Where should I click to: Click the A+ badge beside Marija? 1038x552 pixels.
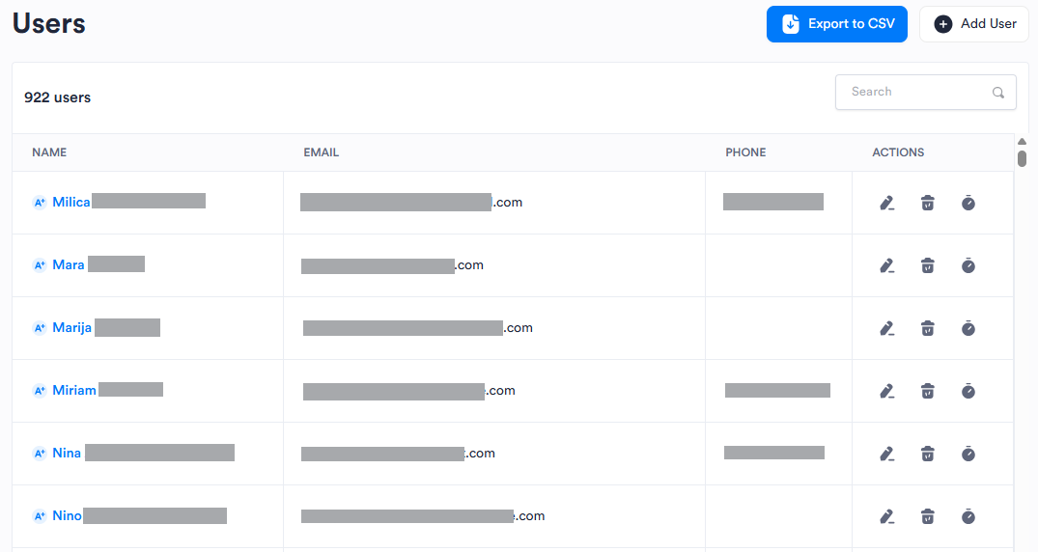39,328
